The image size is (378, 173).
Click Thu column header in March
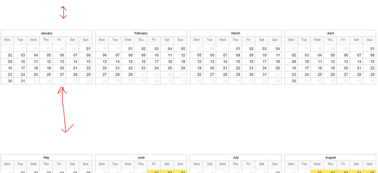click(x=236, y=40)
